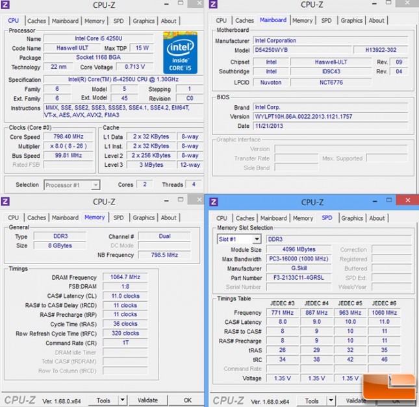This screenshot has width=419, height=407.
Task: Click the CPU-Z logo icon in the top-left CPU window
Action: (5, 5)
